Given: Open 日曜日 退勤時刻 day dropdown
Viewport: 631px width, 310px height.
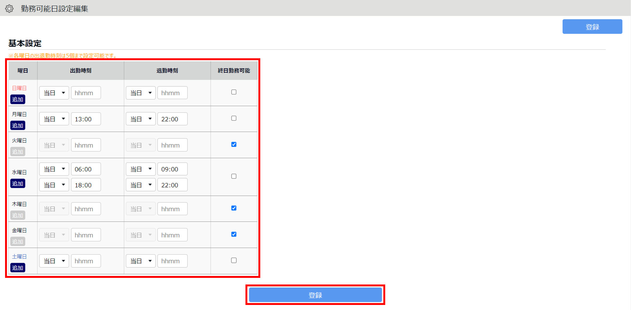Looking at the screenshot, I should [x=141, y=93].
